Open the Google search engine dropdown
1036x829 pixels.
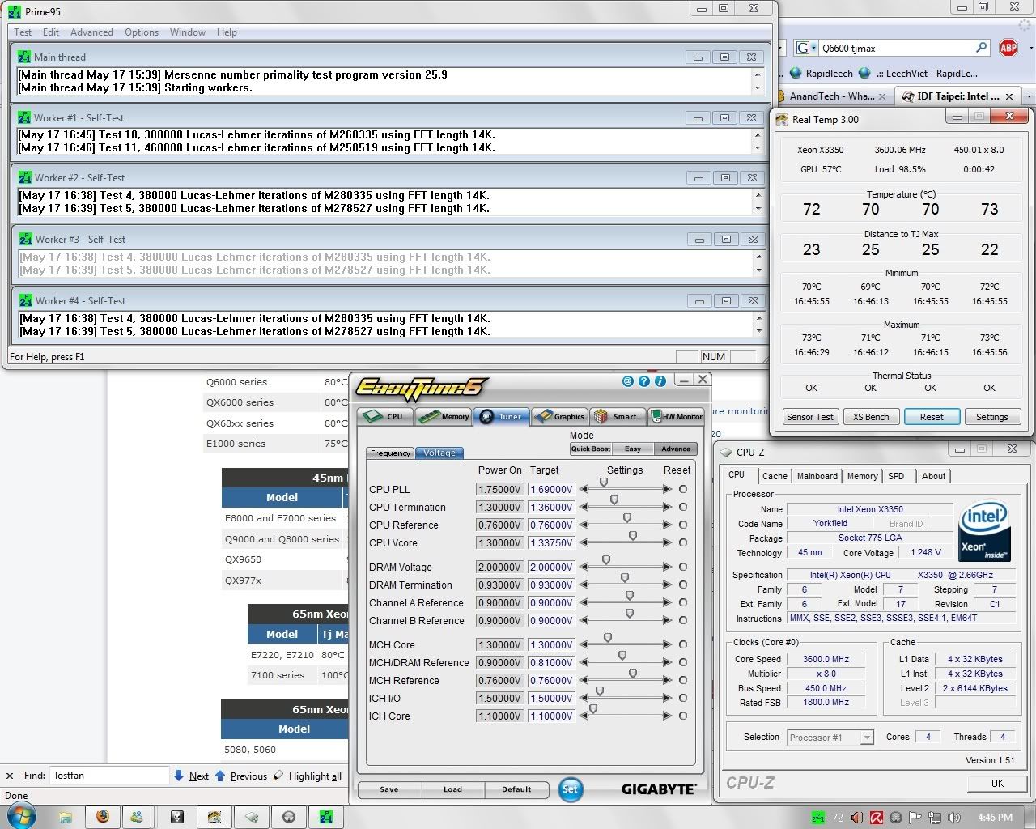pos(806,48)
